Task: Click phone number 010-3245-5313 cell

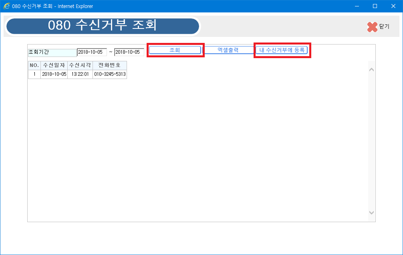Action: tap(110, 74)
